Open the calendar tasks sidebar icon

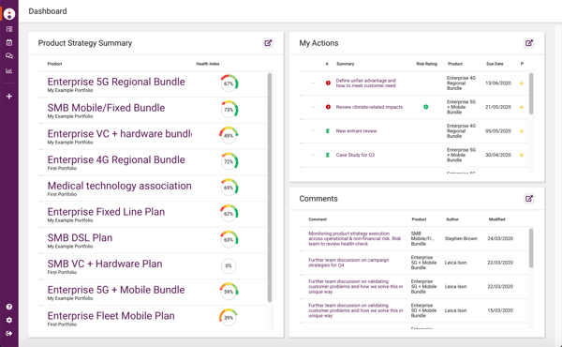point(9,42)
